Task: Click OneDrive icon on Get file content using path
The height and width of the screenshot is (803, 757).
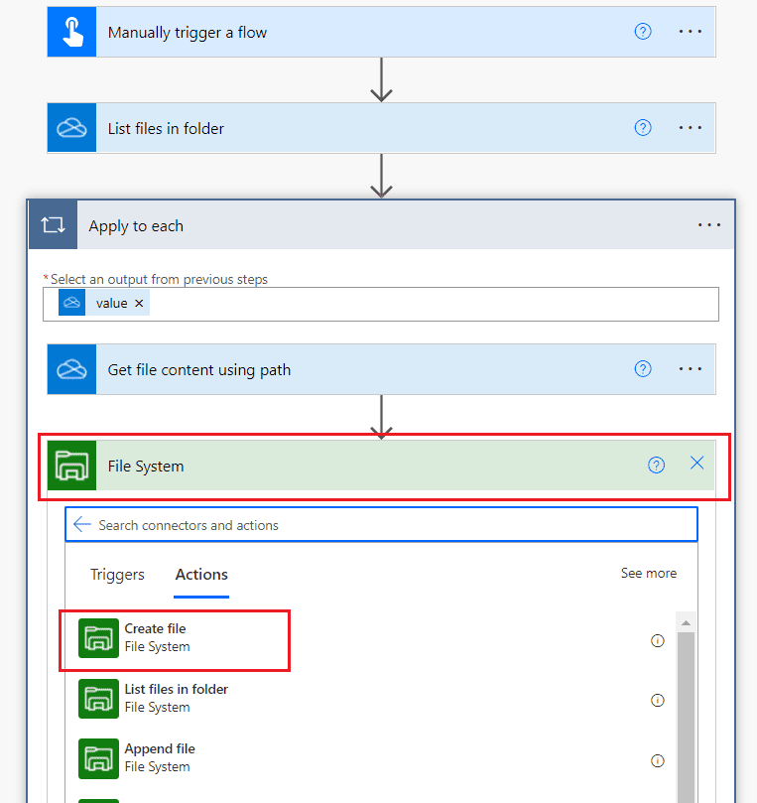Action: tap(71, 369)
